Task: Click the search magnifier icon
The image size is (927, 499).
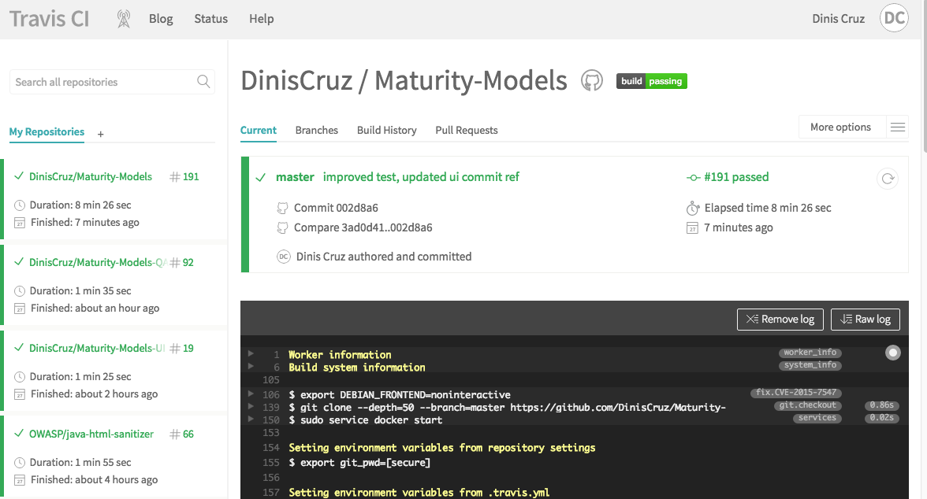Action: 203,81
